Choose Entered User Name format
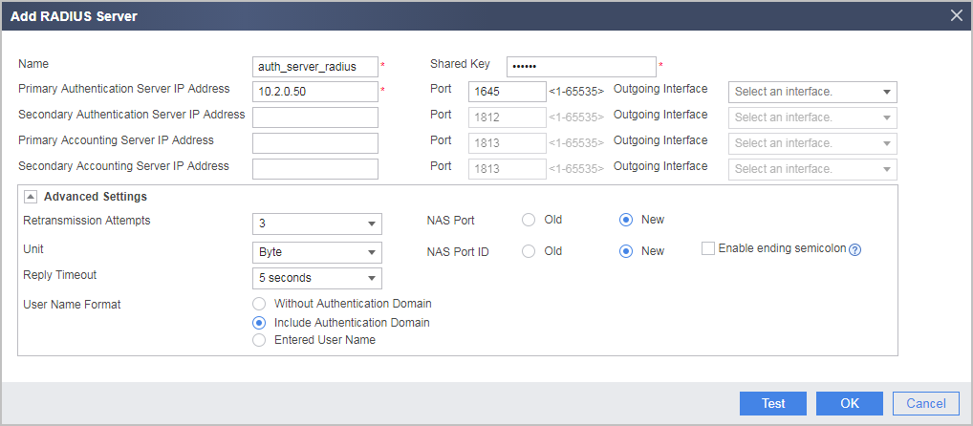Screen dimensions: 973x426 260,340
